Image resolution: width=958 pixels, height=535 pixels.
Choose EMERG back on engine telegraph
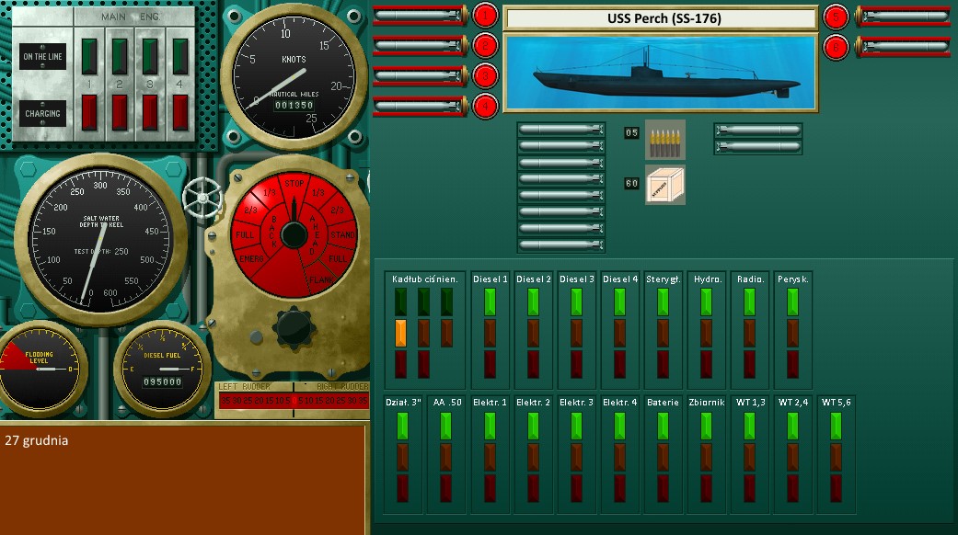click(x=251, y=260)
